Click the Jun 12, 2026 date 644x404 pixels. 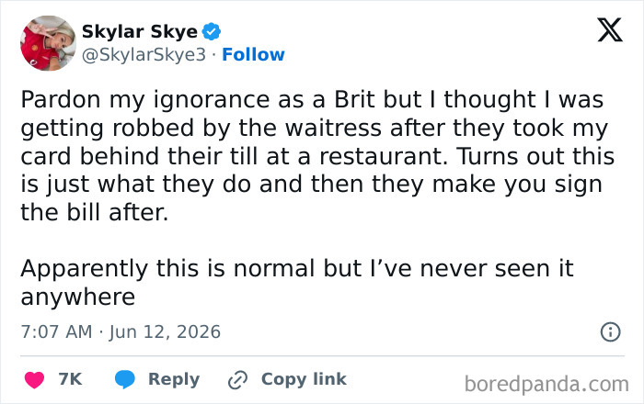[165, 331]
